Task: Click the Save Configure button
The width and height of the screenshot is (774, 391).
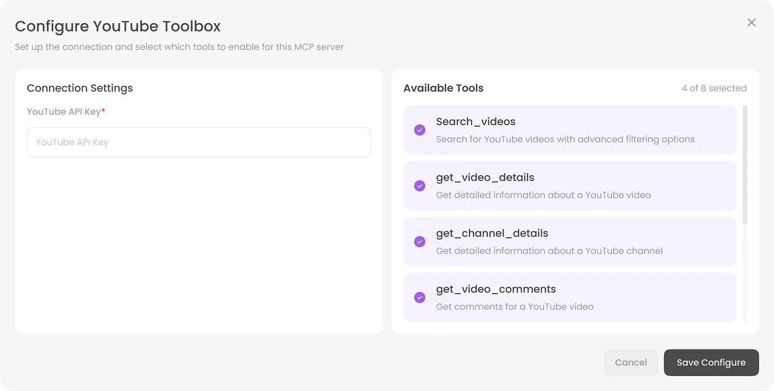Action: [711, 363]
